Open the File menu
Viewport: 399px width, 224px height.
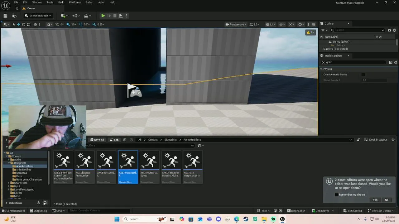[16, 2]
